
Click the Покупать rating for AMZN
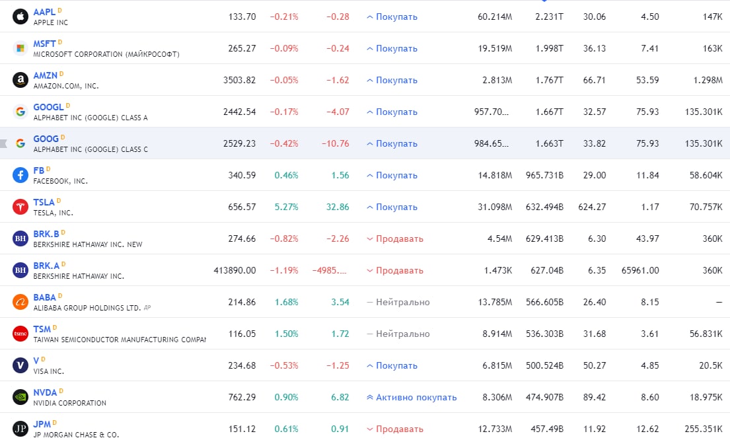coord(392,80)
